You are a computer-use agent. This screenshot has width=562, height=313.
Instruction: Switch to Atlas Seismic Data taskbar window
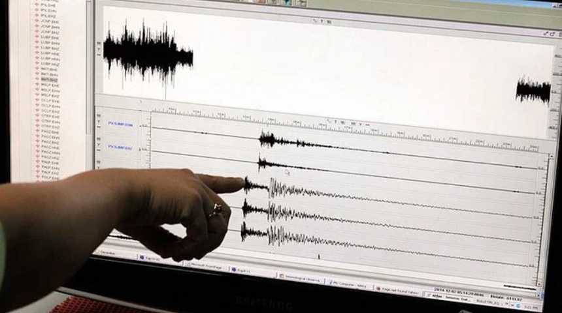click(457, 298)
